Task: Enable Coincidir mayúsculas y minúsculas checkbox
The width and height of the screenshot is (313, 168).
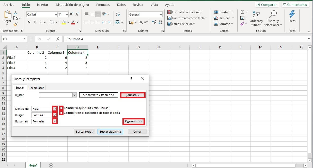Action: [61, 108]
